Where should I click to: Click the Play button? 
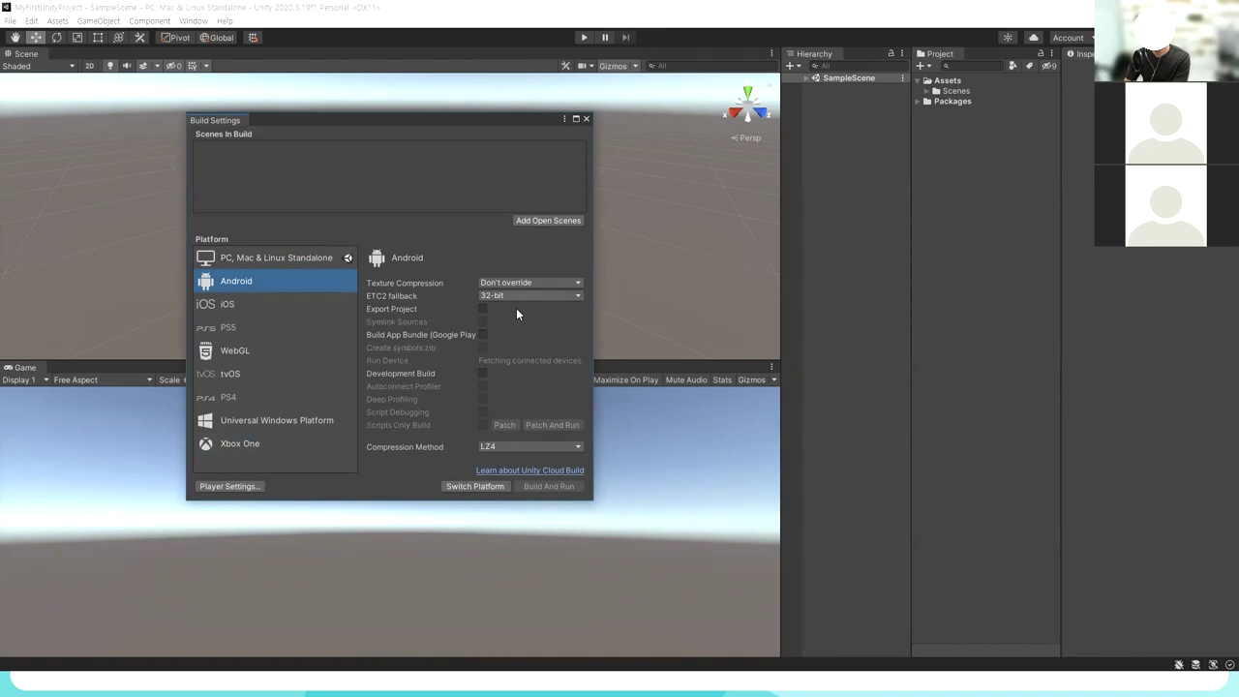tap(584, 38)
